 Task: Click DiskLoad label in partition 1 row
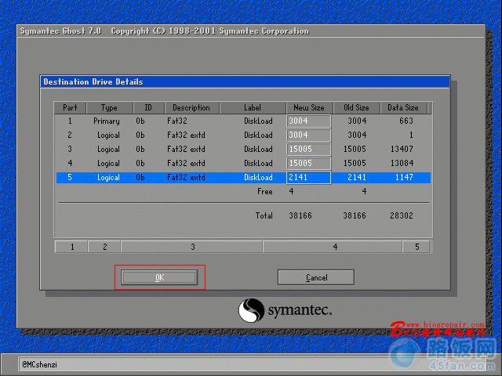258,121
